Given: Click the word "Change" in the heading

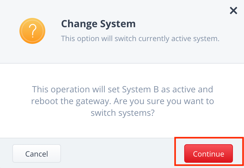Looking at the screenshot, I should tap(79, 24).
